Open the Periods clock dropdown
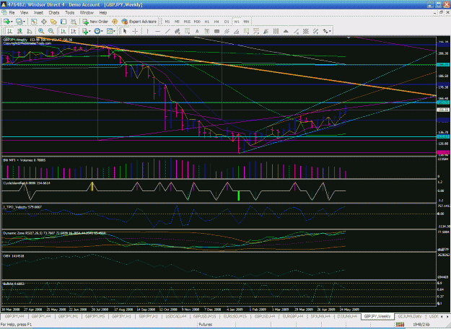This screenshot has height=329, width=451. (x=98, y=31)
